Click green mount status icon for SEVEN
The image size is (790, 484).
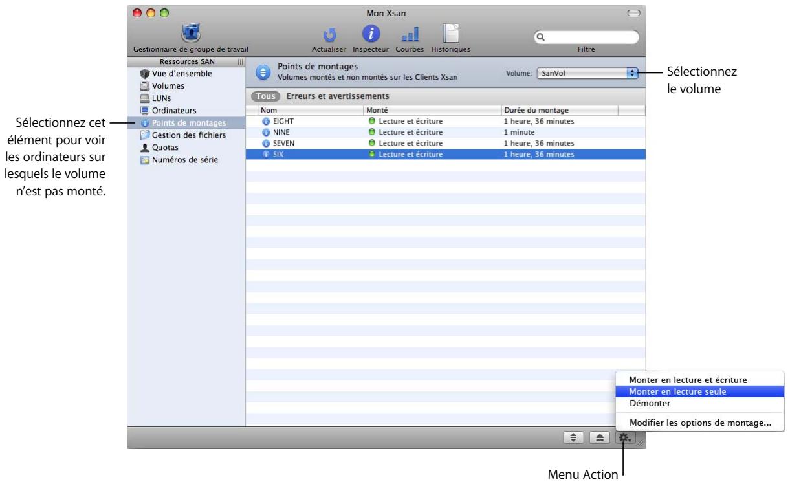click(x=372, y=143)
